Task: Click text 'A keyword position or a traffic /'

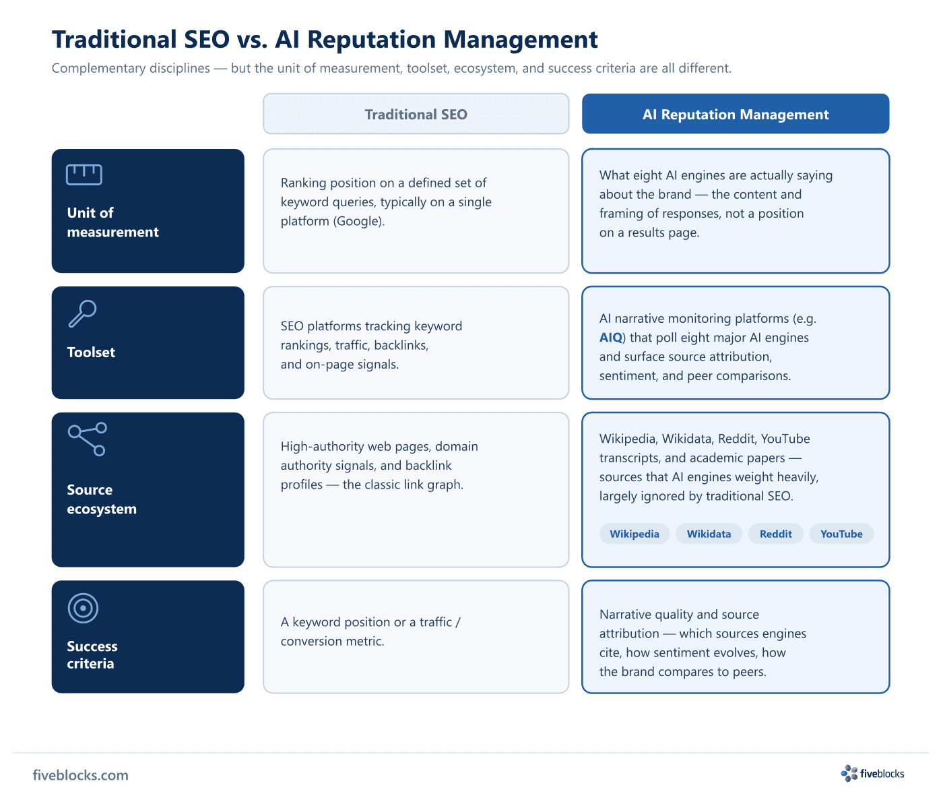Action: click(x=370, y=622)
